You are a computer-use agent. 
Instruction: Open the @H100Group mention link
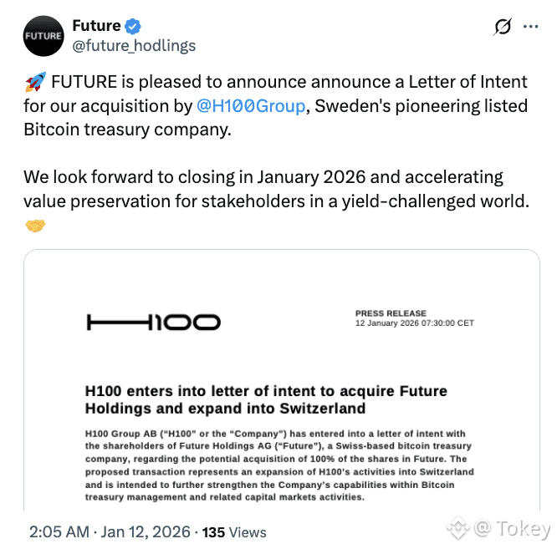pos(250,106)
